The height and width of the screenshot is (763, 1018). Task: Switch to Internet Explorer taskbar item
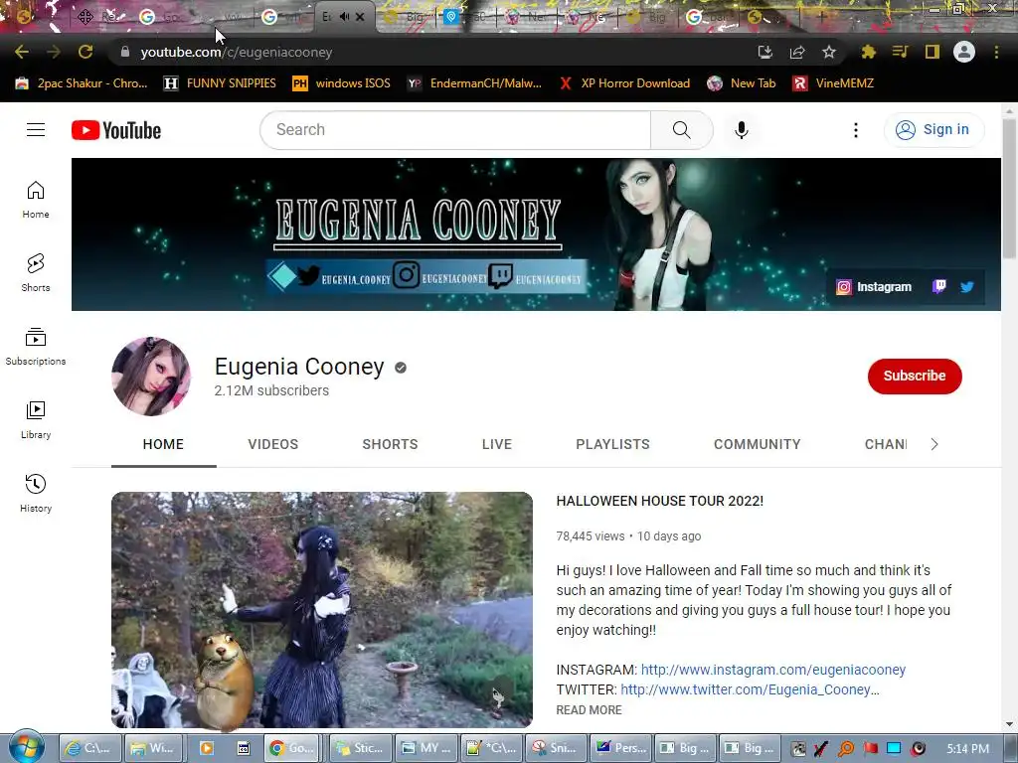90,748
